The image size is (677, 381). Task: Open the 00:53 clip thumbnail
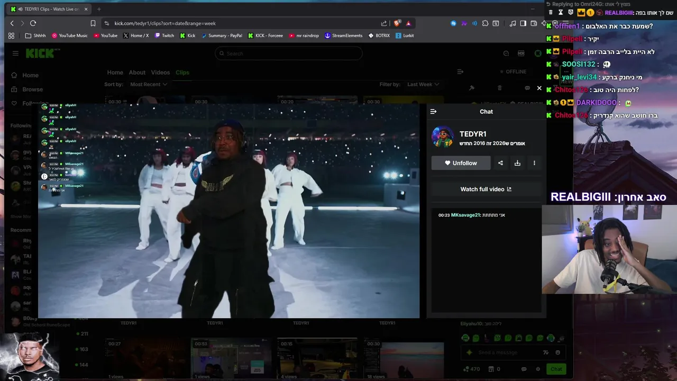[x=231, y=359]
